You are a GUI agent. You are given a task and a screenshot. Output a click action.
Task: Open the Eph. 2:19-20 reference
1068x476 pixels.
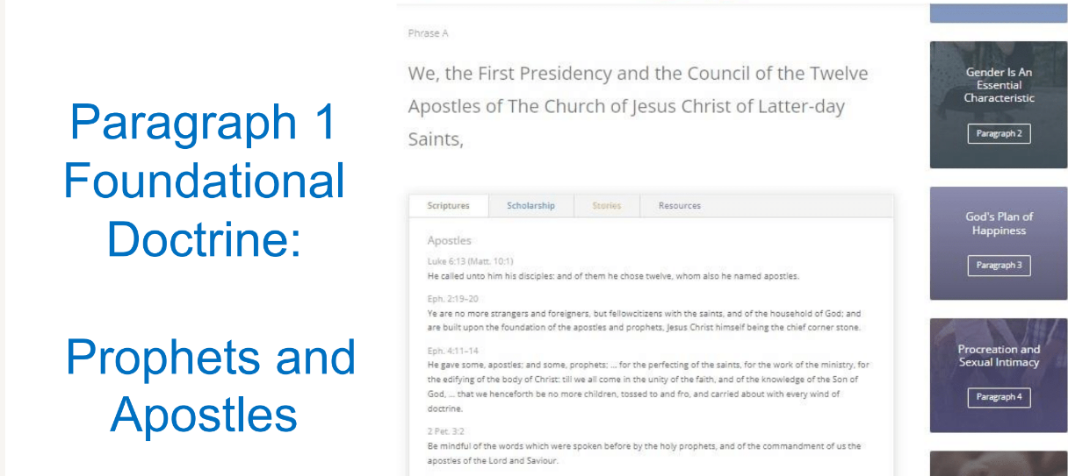click(451, 299)
